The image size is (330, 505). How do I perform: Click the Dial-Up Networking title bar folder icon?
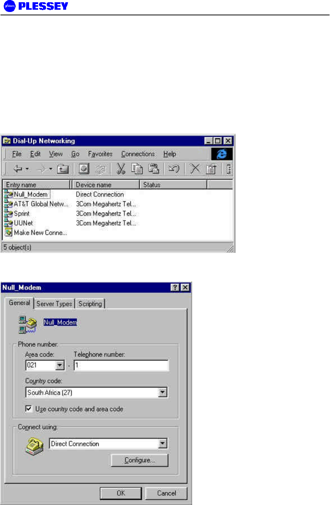pyautogui.click(x=6, y=141)
